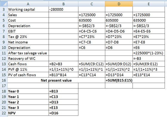
Task: Click 'Tax @ 23%' label cell
Action: 28,37
